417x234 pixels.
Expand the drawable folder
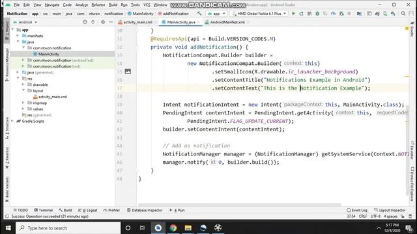coord(23,84)
